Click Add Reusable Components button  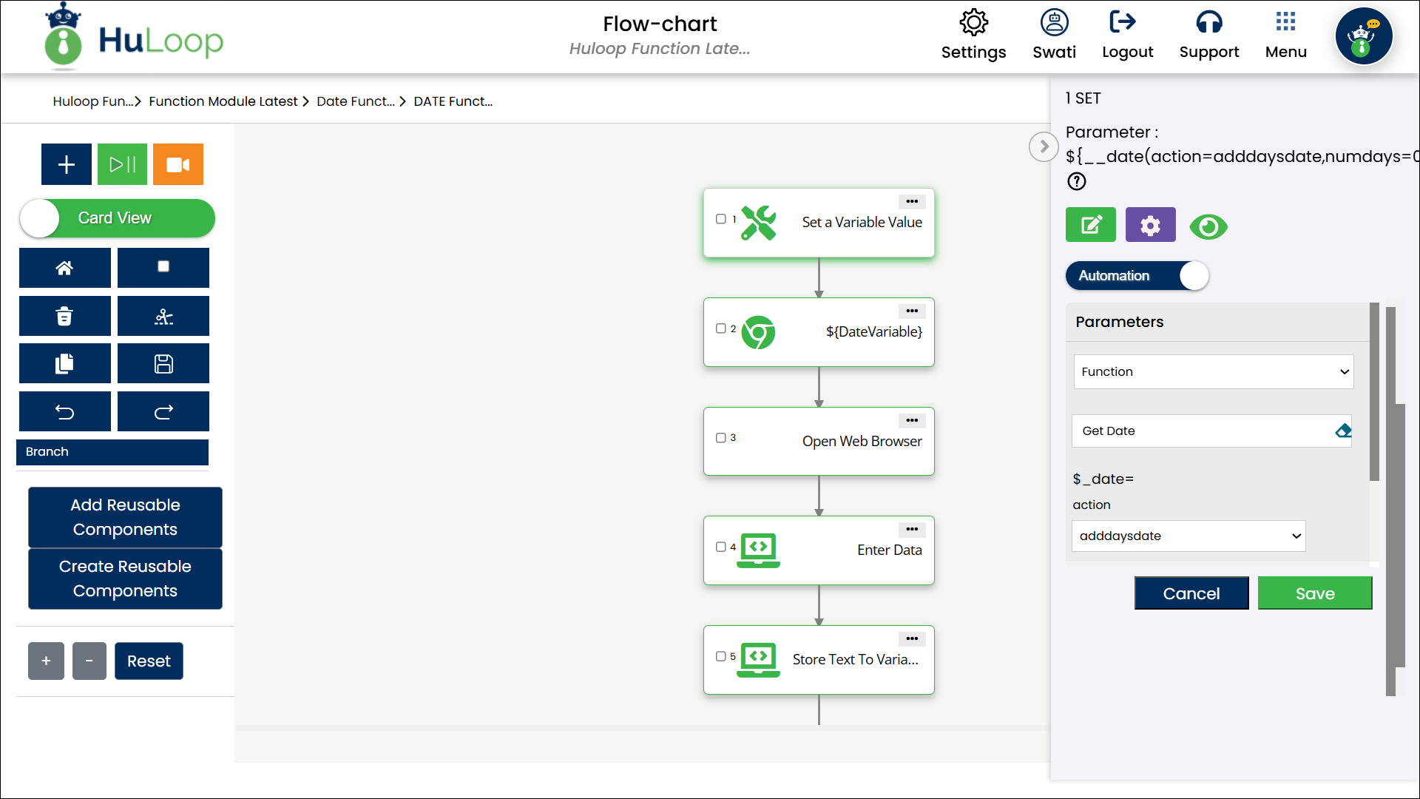click(x=125, y=517)
